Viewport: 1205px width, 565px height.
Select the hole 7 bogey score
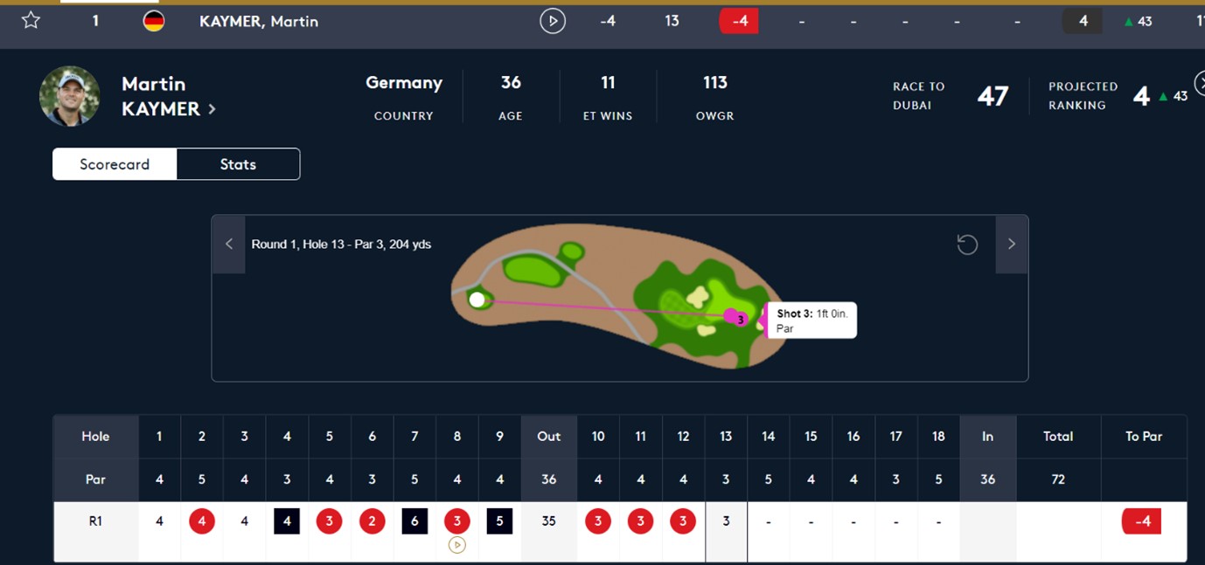point(414,521)
